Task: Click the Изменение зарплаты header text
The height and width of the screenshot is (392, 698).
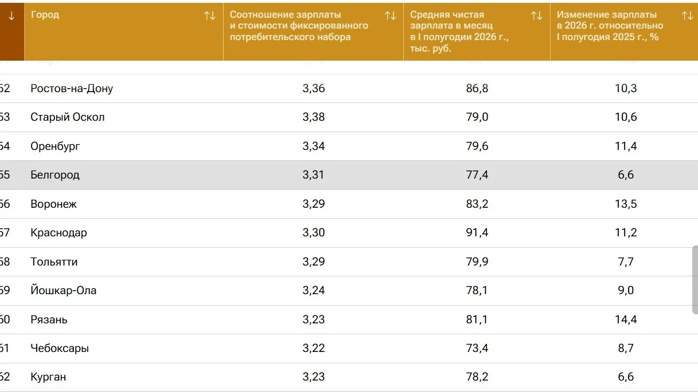Action: point(610,26)
